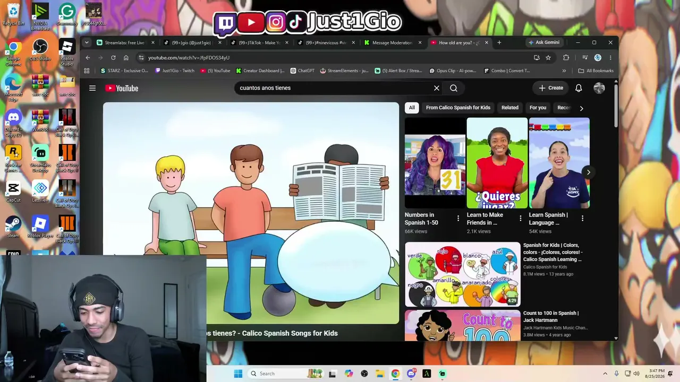Open the StreamElements bookmark
The image size is (680, 382).
coord(344,71)
